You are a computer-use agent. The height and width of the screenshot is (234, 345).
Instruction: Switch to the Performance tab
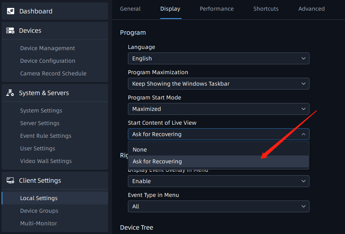coord(216,9)
